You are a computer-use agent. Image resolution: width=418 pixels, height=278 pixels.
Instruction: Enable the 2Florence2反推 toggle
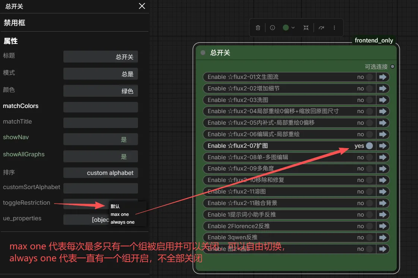(369, 226)
